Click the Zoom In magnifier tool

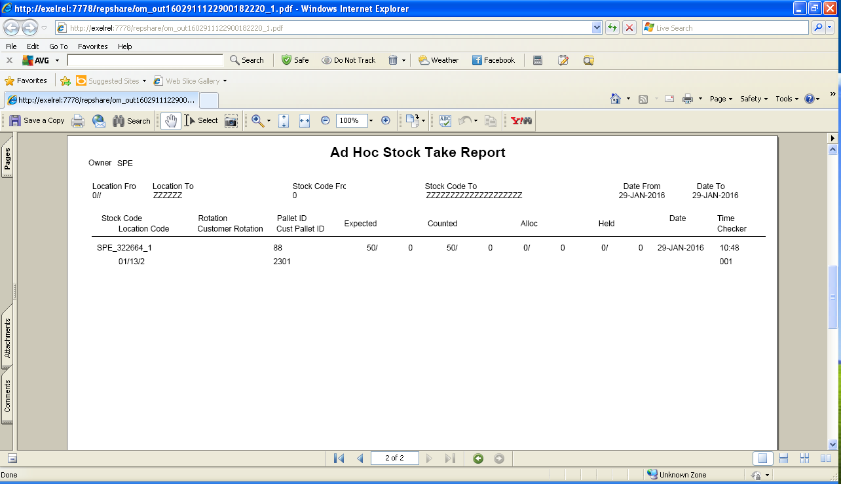tap(257, 121)
